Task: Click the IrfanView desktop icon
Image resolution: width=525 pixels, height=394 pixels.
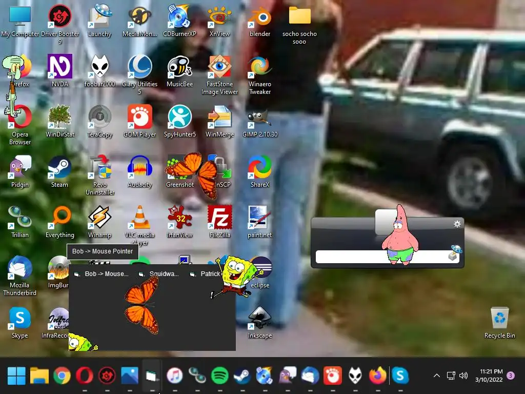Action: [x=179, y=221]
